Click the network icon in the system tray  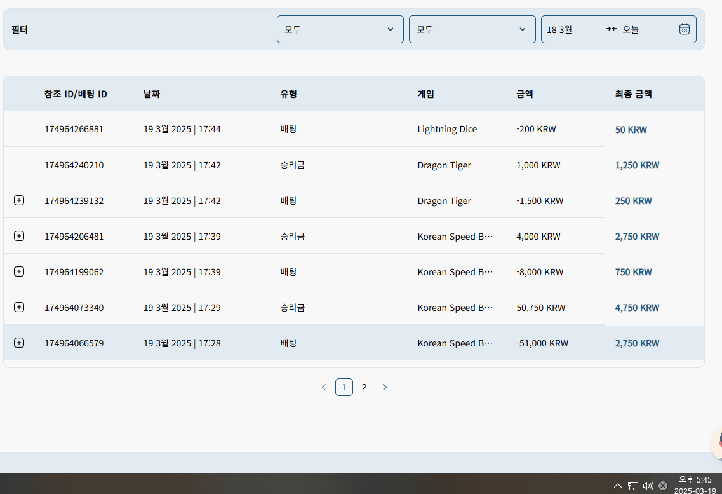(x=633, y=486)
